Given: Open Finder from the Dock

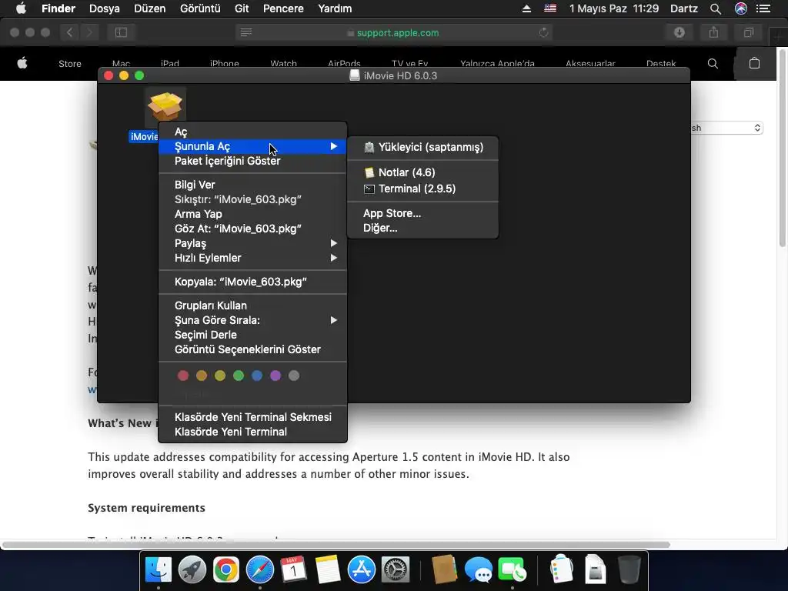Looking at the screenshot, I should [159, 570].
